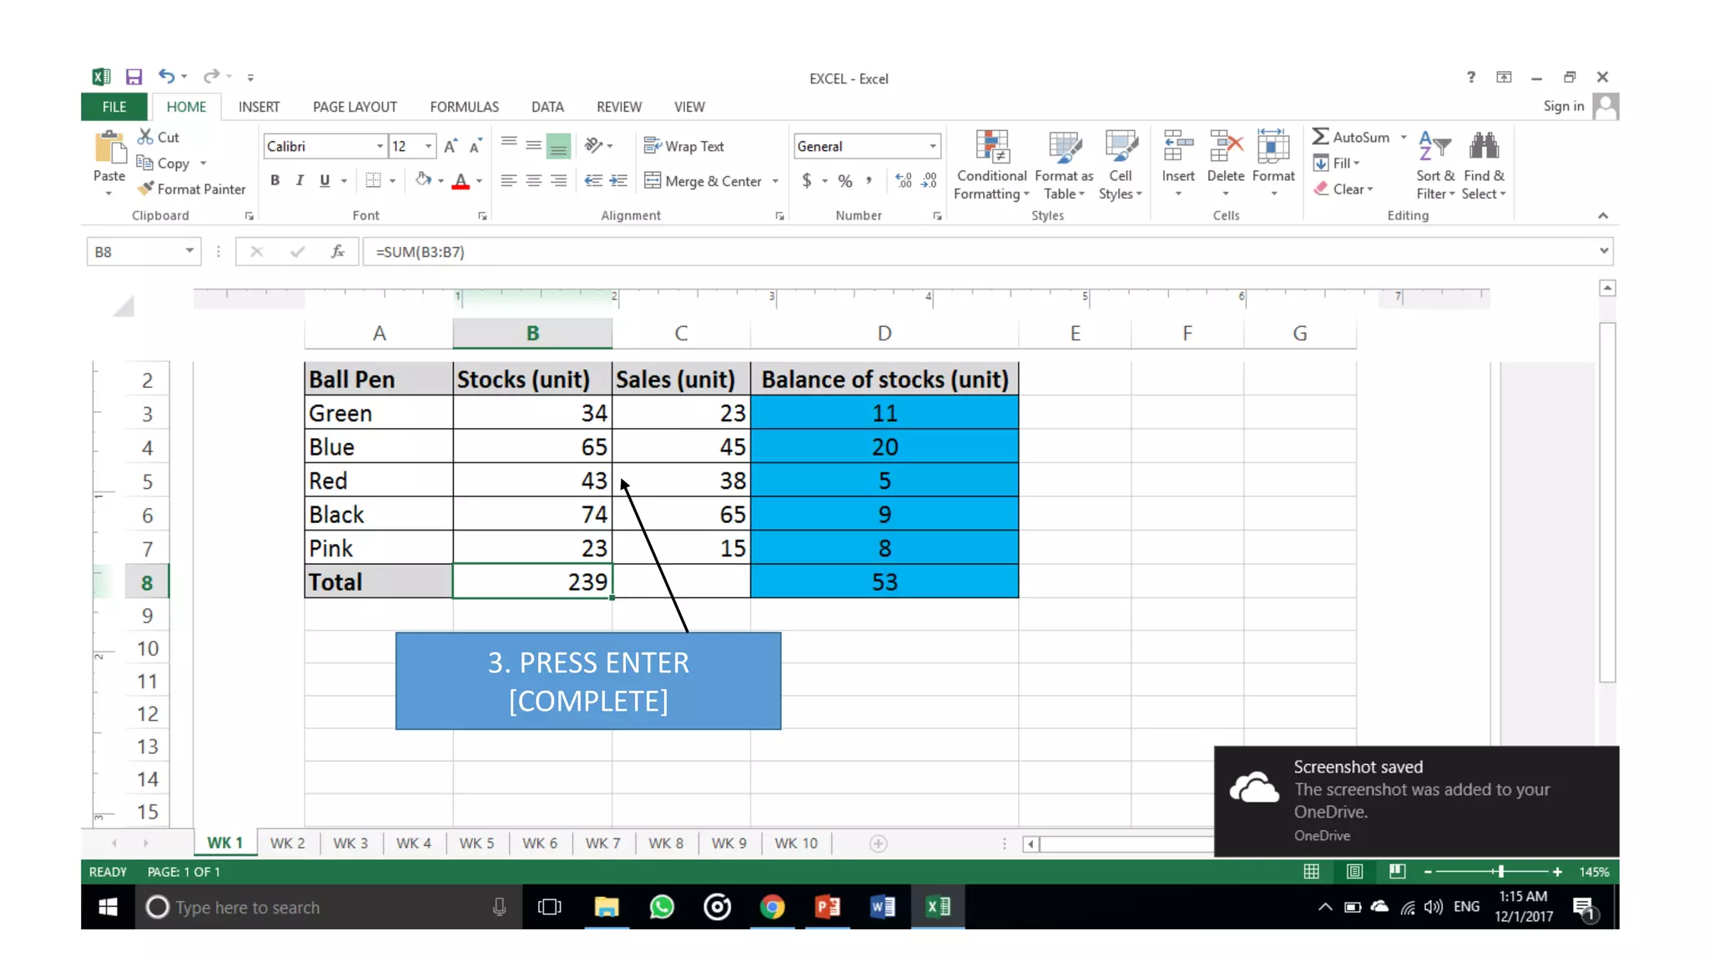Viewport: 1709px width, 961px height.
Task: Open PowerPoint from the Windows taskbar
Action: pyautogui.click(x=827, y=907)
